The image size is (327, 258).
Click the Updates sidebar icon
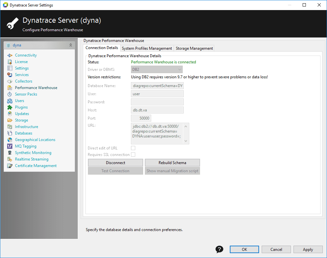click(10, 114)
